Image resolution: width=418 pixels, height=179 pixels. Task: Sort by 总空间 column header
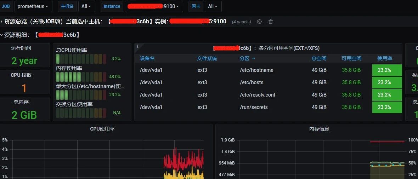click(319, 59)
